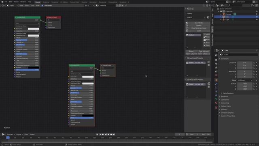259x146 pixels.
Task: Toggle the Collection exclude checkbox in outliner
Action: click(x=221, y=11)
